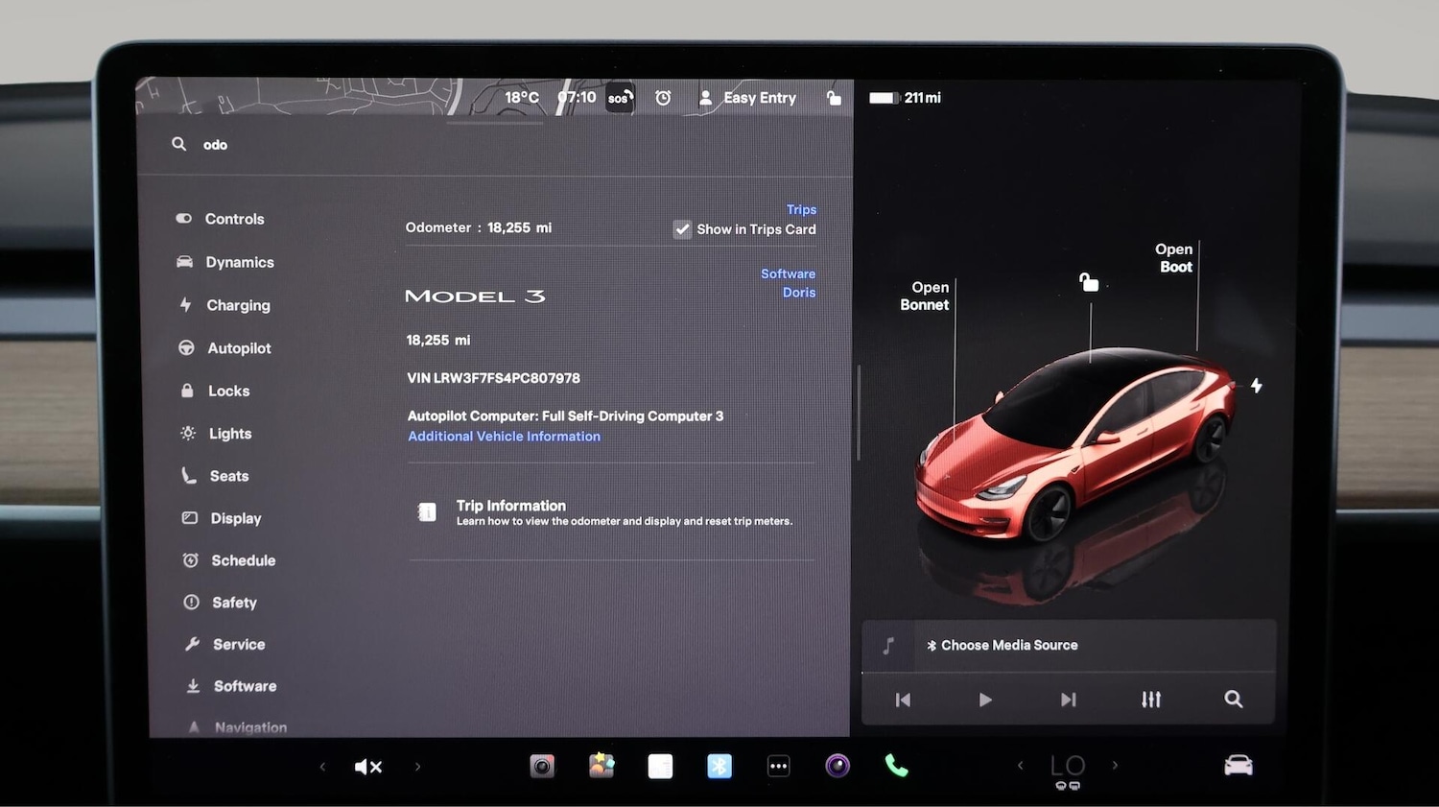Click the car controls icon in bottom bar
Image resolution: width=1439 pixels, height=807 pixels.
[1238, 766]
